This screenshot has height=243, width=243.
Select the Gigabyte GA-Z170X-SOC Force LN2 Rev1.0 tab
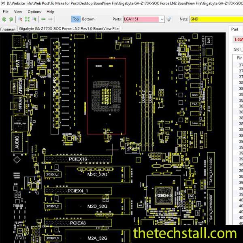pyautogui.click(x=69, y=29)
